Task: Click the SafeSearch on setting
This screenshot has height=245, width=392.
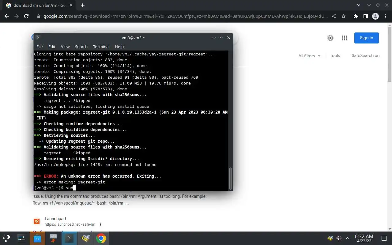Action: [365, 55]
